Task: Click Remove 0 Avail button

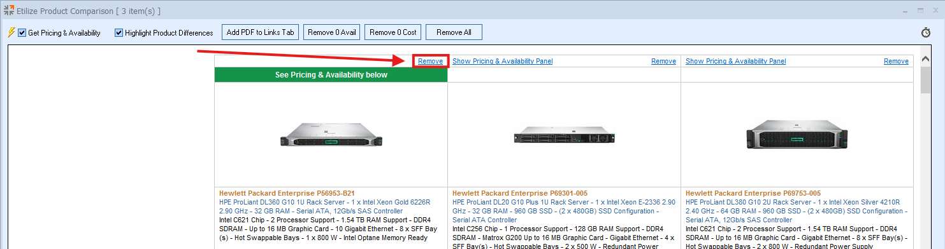Action: coord(332,32)
